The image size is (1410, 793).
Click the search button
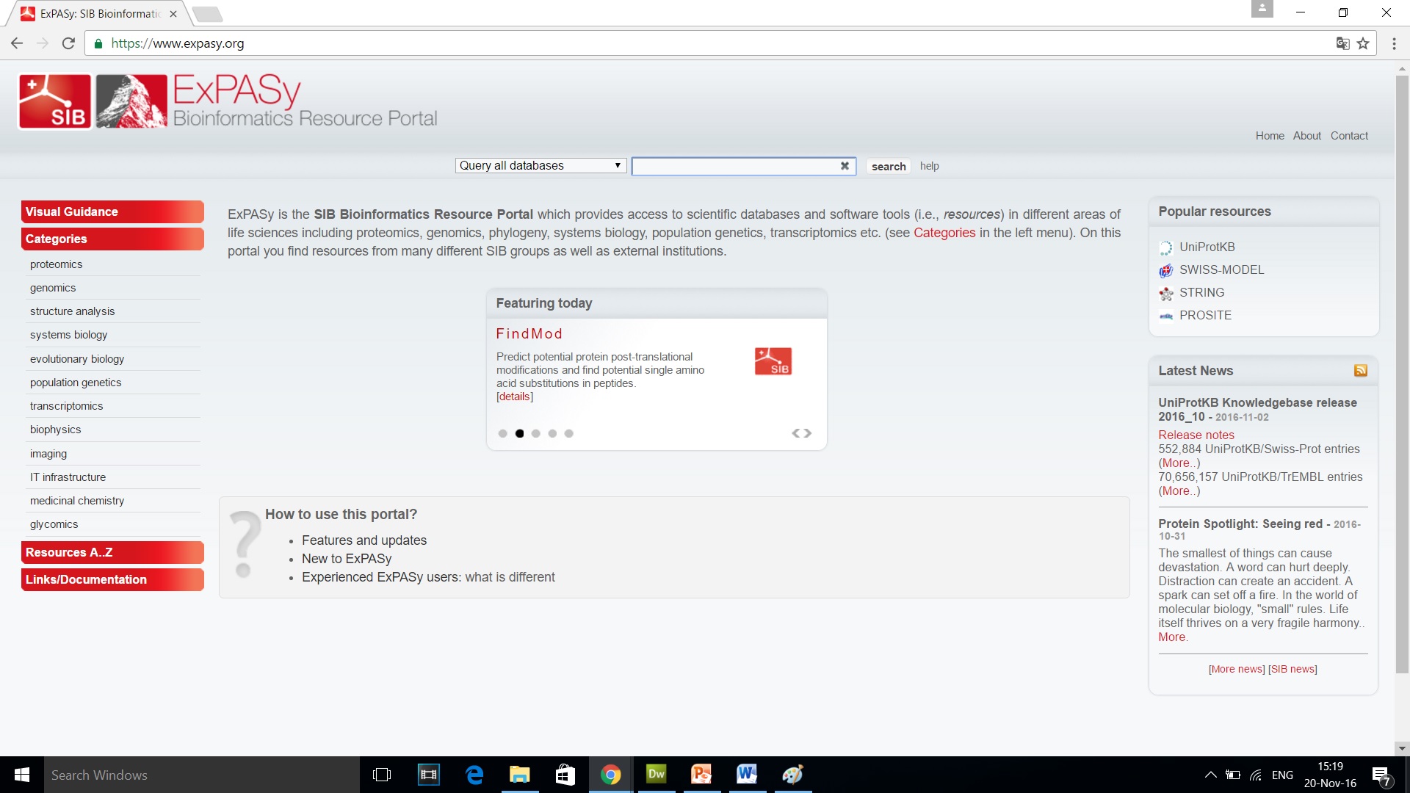[x=889, y=166]
